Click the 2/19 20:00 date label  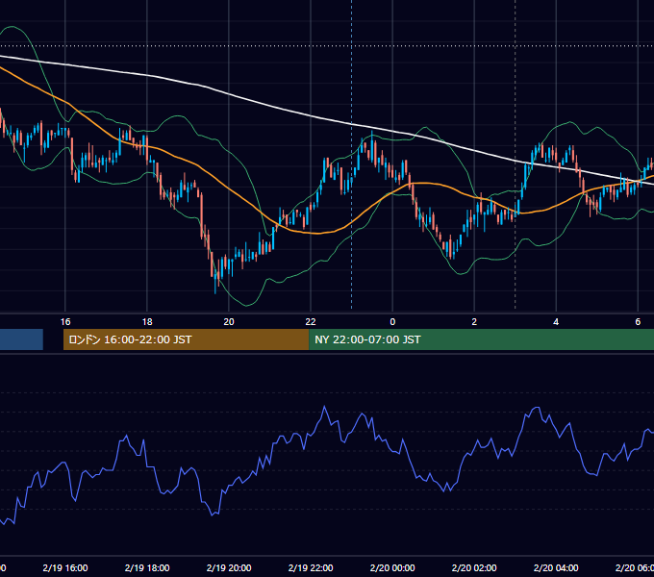click(229, 568)
